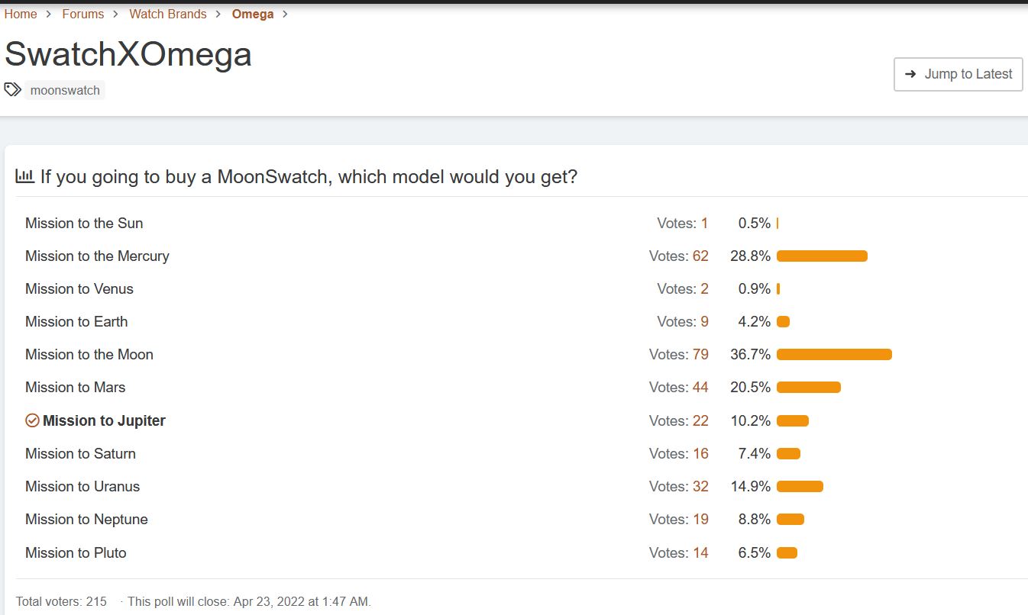Show the 44 voters for Mission to Mars
The height and width of the screenshot is (615, 1028).
coord(700,387)
